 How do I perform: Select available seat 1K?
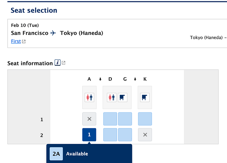pos(145,119)
